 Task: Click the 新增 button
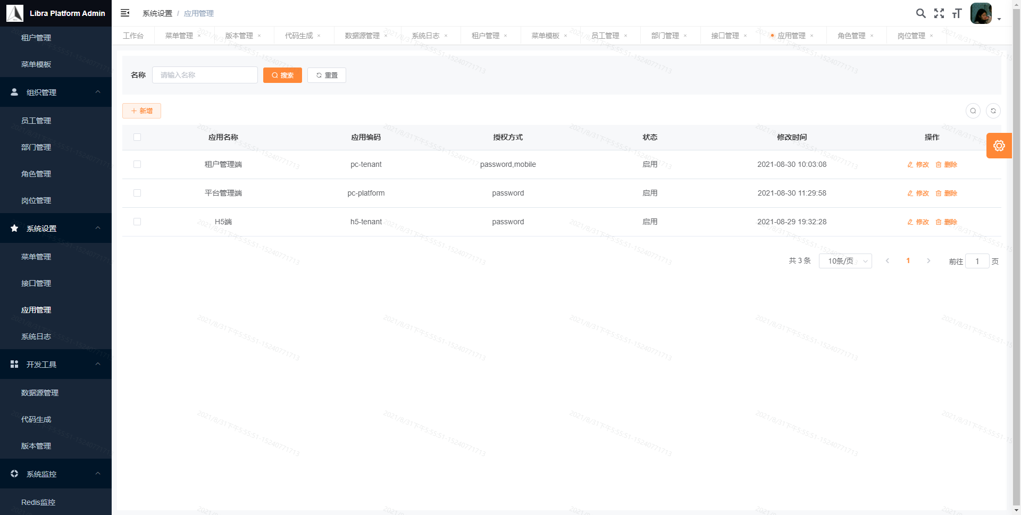pos(141,111)
